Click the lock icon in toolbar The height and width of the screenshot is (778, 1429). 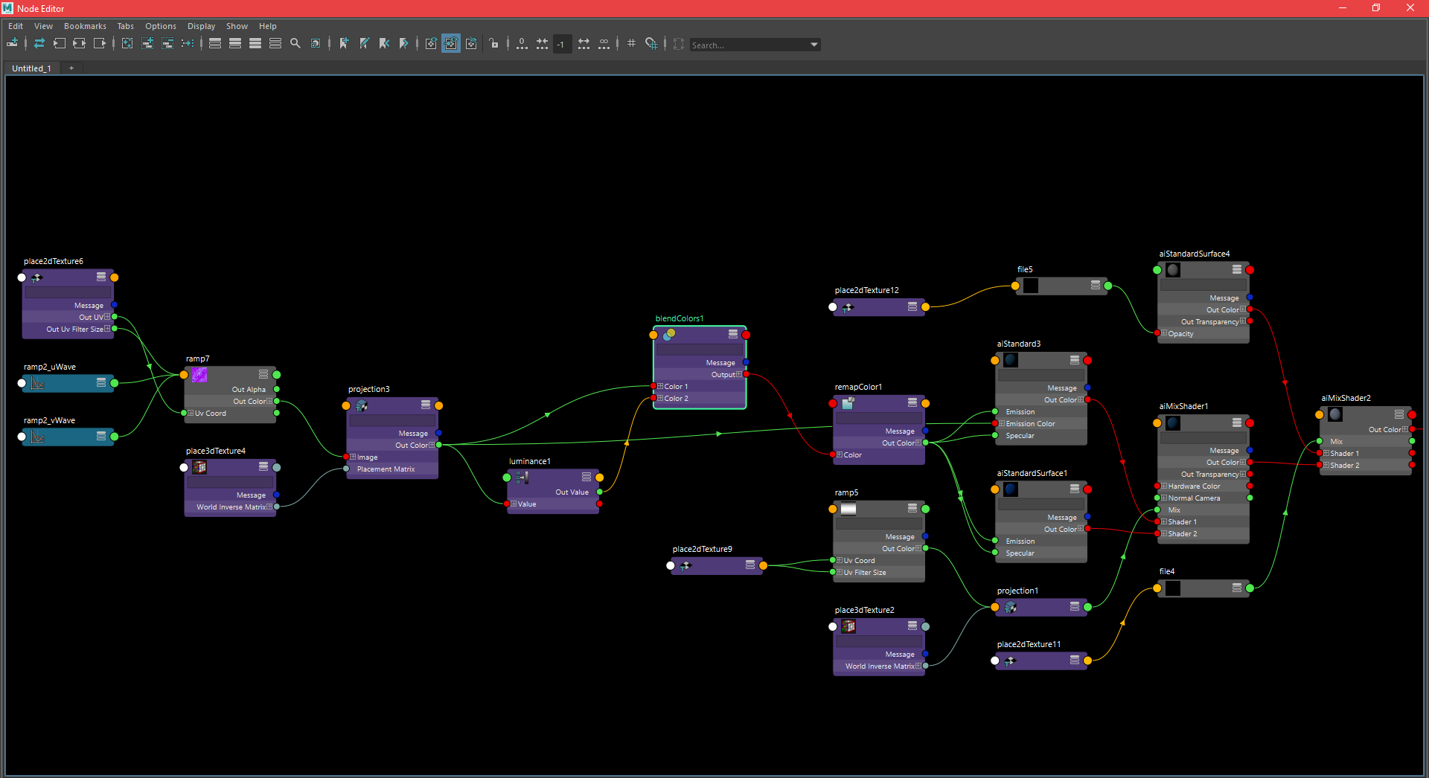tap(494, 43)
